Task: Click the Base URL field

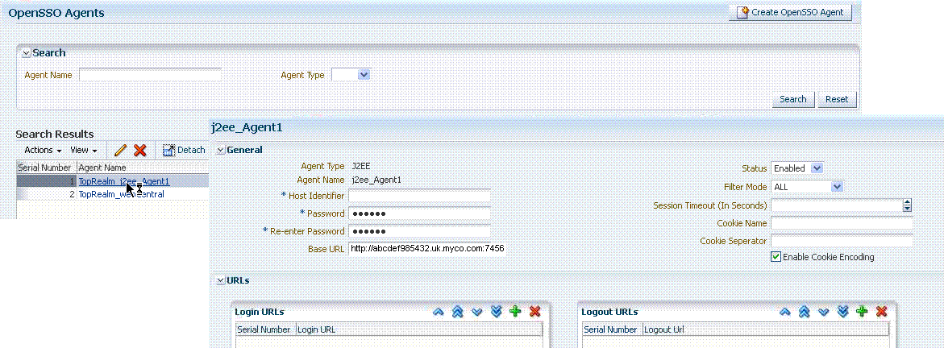Action: 426,248
